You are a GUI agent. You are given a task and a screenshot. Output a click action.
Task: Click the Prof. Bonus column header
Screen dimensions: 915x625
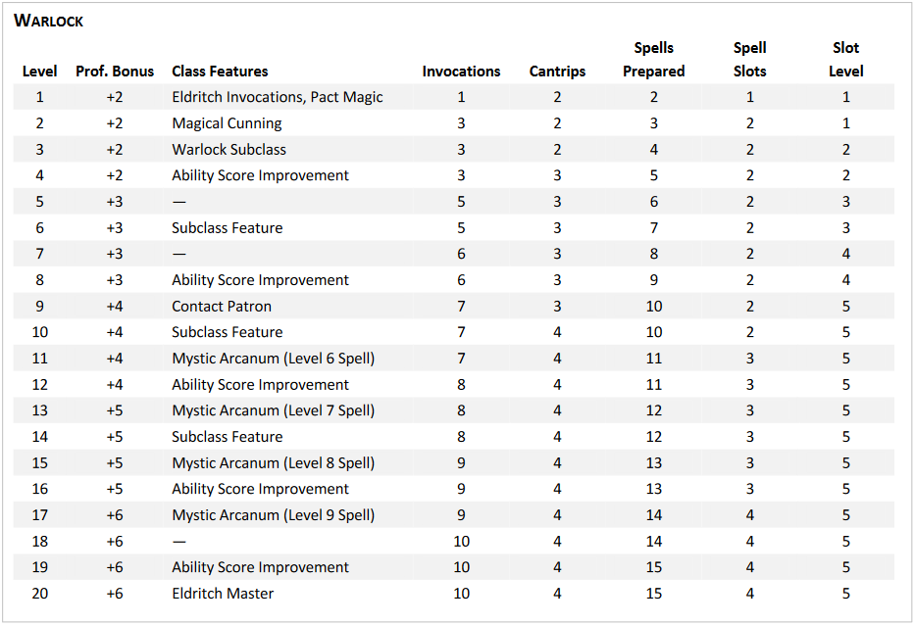pyautogui.click(x=115, y=72)
